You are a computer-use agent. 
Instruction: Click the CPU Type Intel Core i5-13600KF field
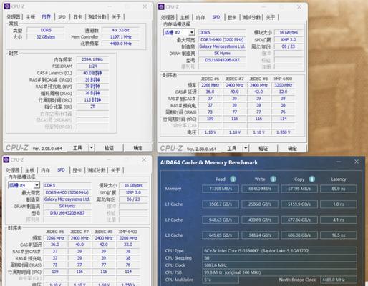pos(279,251)
